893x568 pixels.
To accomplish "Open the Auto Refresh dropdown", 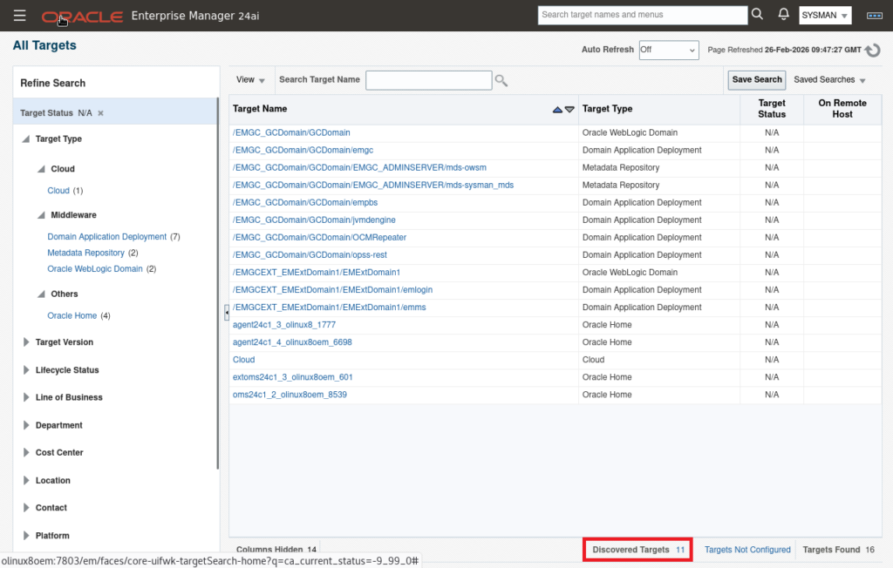I will 668,51.
